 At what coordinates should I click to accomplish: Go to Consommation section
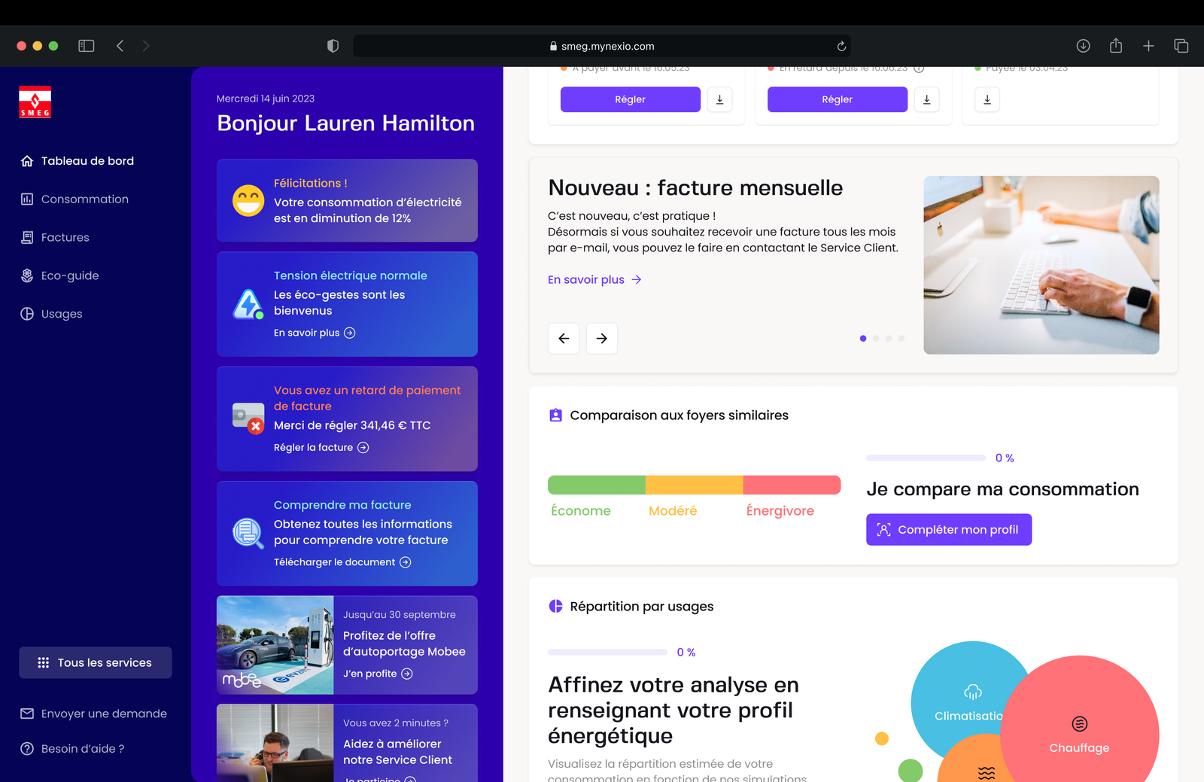74,199
